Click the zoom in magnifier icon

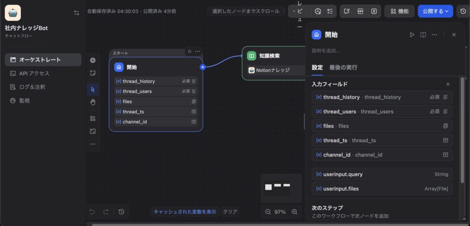pyautogui.click(x=295, y=212)
